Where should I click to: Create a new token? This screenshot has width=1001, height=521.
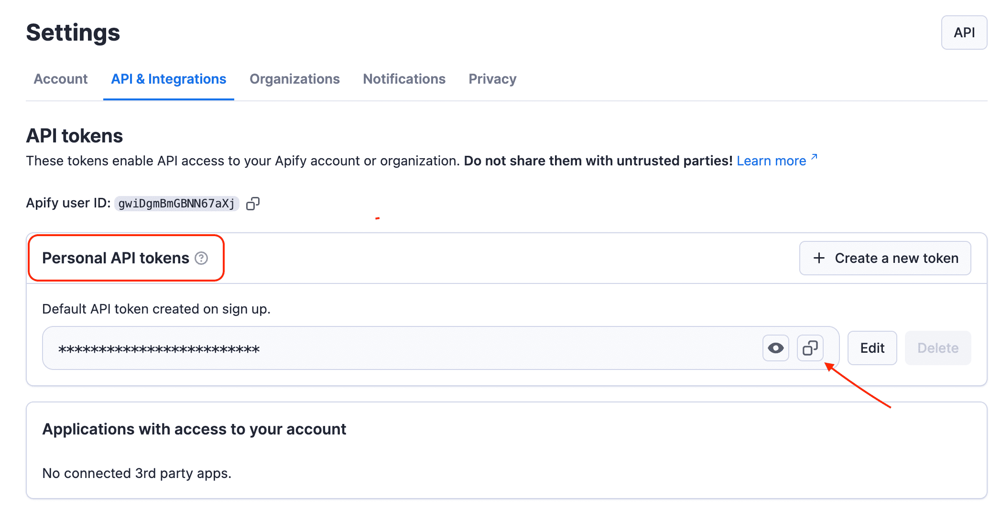(x=884, y=258)
